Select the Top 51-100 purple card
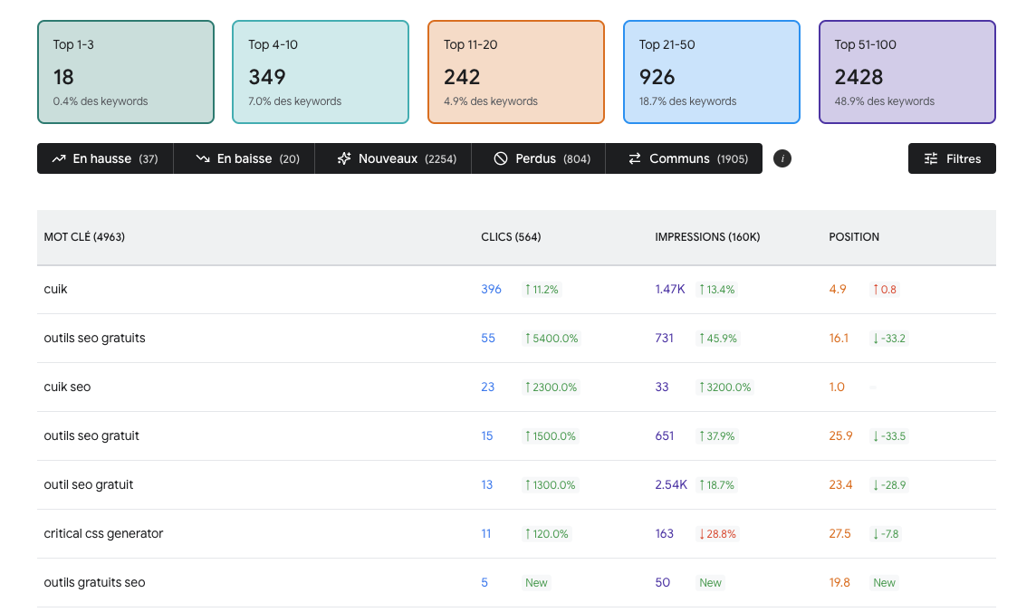This screenshot has height=612, width=1036. point(907,72)
